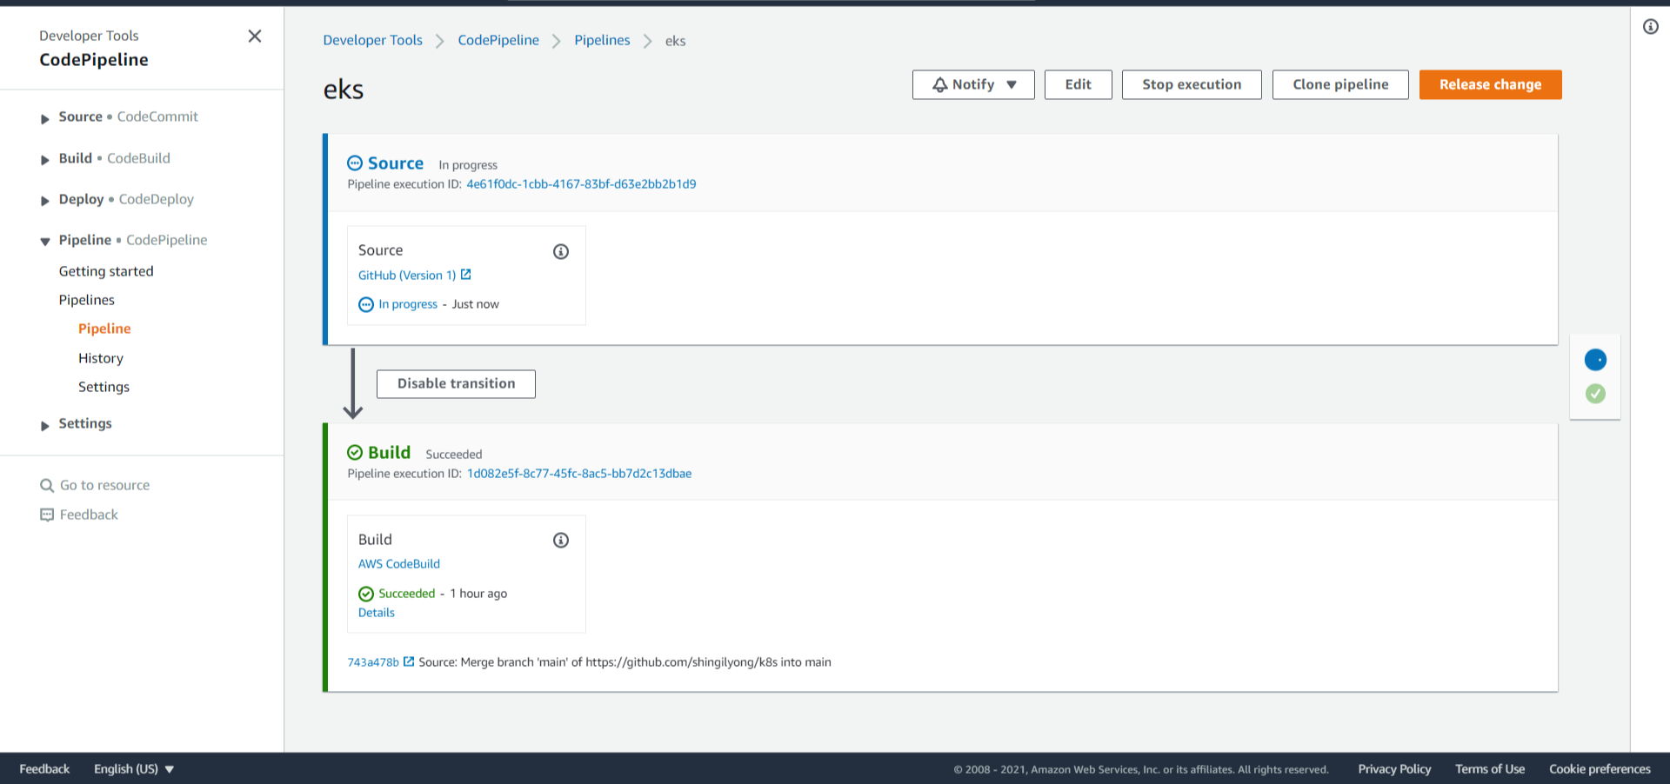Click Feedback in the footer bar
Image resolution: width=1670 pixels, height=784 pixels.
tap(44, 769)
